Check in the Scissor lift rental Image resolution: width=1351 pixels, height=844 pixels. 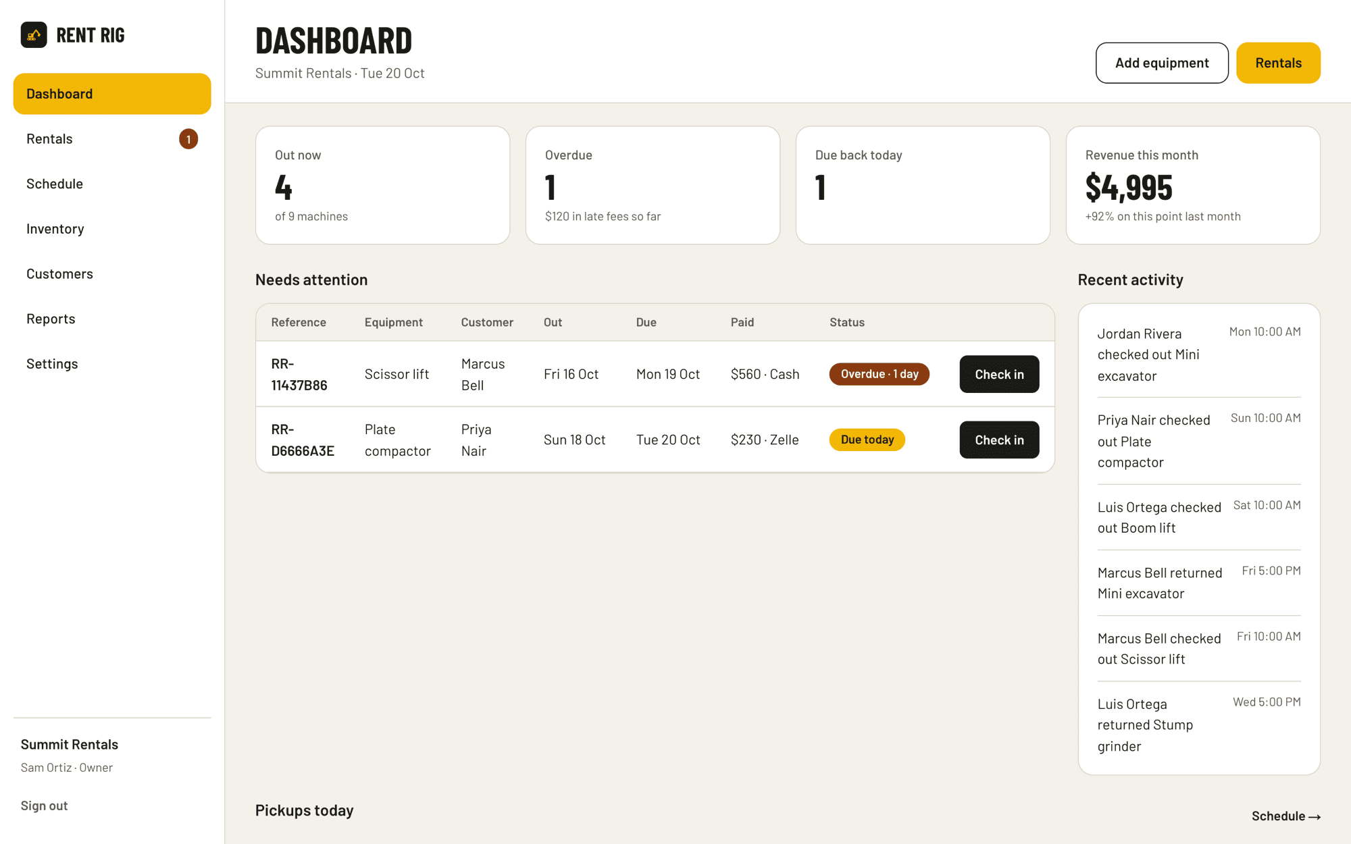pyautogui.click(x=999, y=374)
